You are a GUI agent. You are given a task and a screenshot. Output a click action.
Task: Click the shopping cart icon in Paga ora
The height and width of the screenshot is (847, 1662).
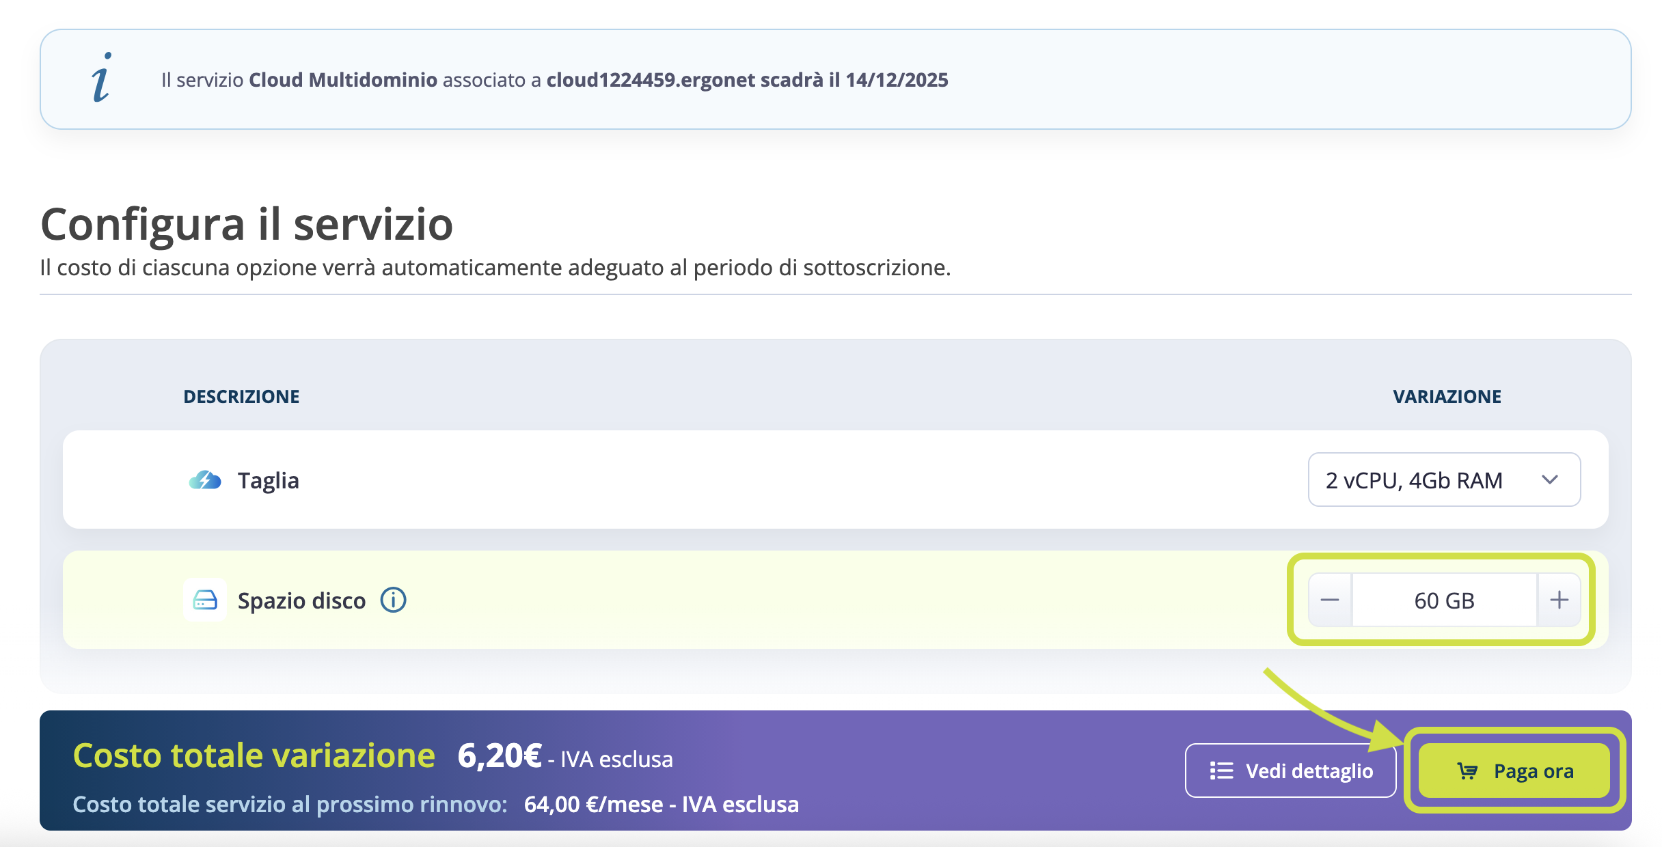(1467, 771)
